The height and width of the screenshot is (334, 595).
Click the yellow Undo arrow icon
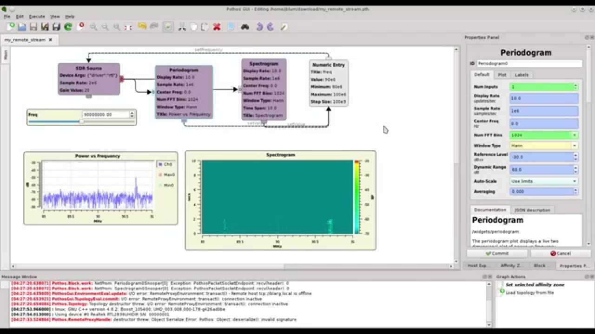pyautogui.click(x=142, y=27)
